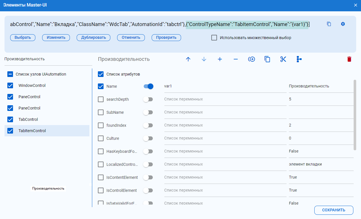The height and width of the screenshot is (219, 361).
Task: Click the 'СОХРАНИТЬ' button
Action: tap(334, 210)
